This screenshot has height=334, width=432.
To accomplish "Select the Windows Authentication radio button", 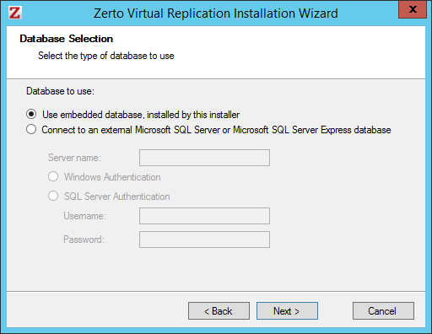I will pyautogui.click(x=53, y=177).
